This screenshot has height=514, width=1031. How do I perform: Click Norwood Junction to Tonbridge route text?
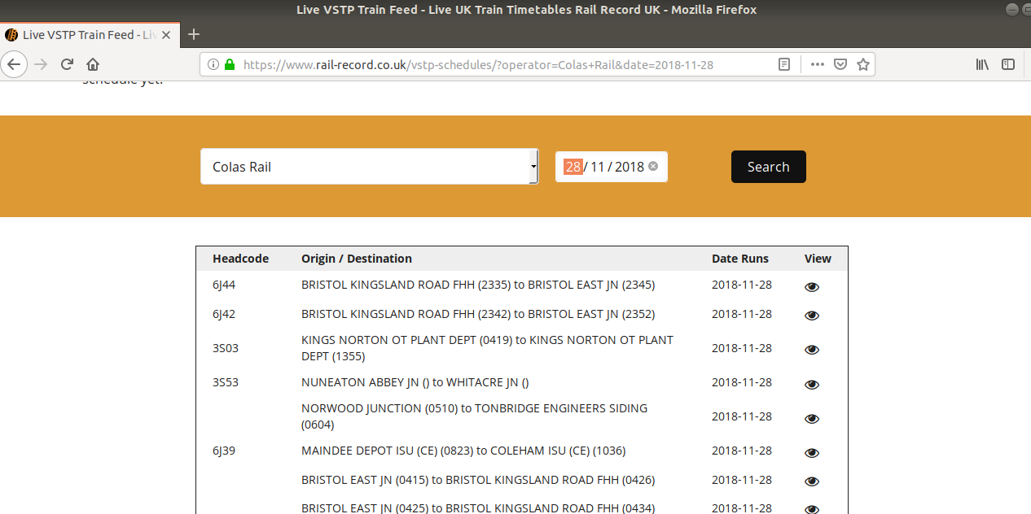click(x=474, y=416)
